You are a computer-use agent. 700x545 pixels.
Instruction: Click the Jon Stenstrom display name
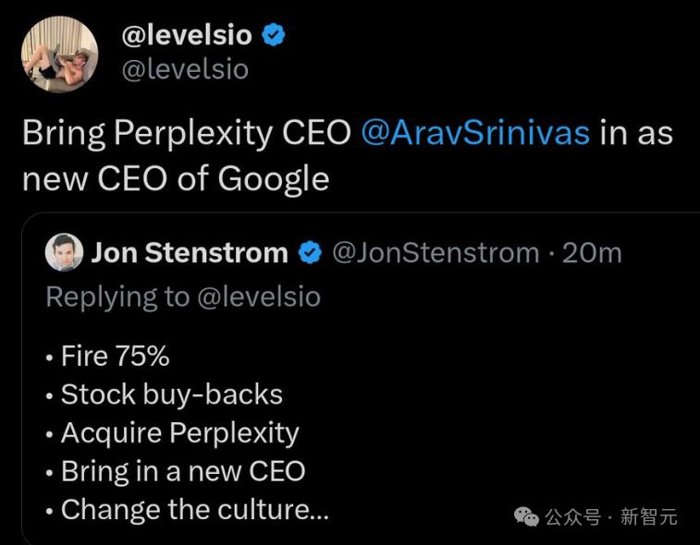pyautogui.click(x=189, y=252)
